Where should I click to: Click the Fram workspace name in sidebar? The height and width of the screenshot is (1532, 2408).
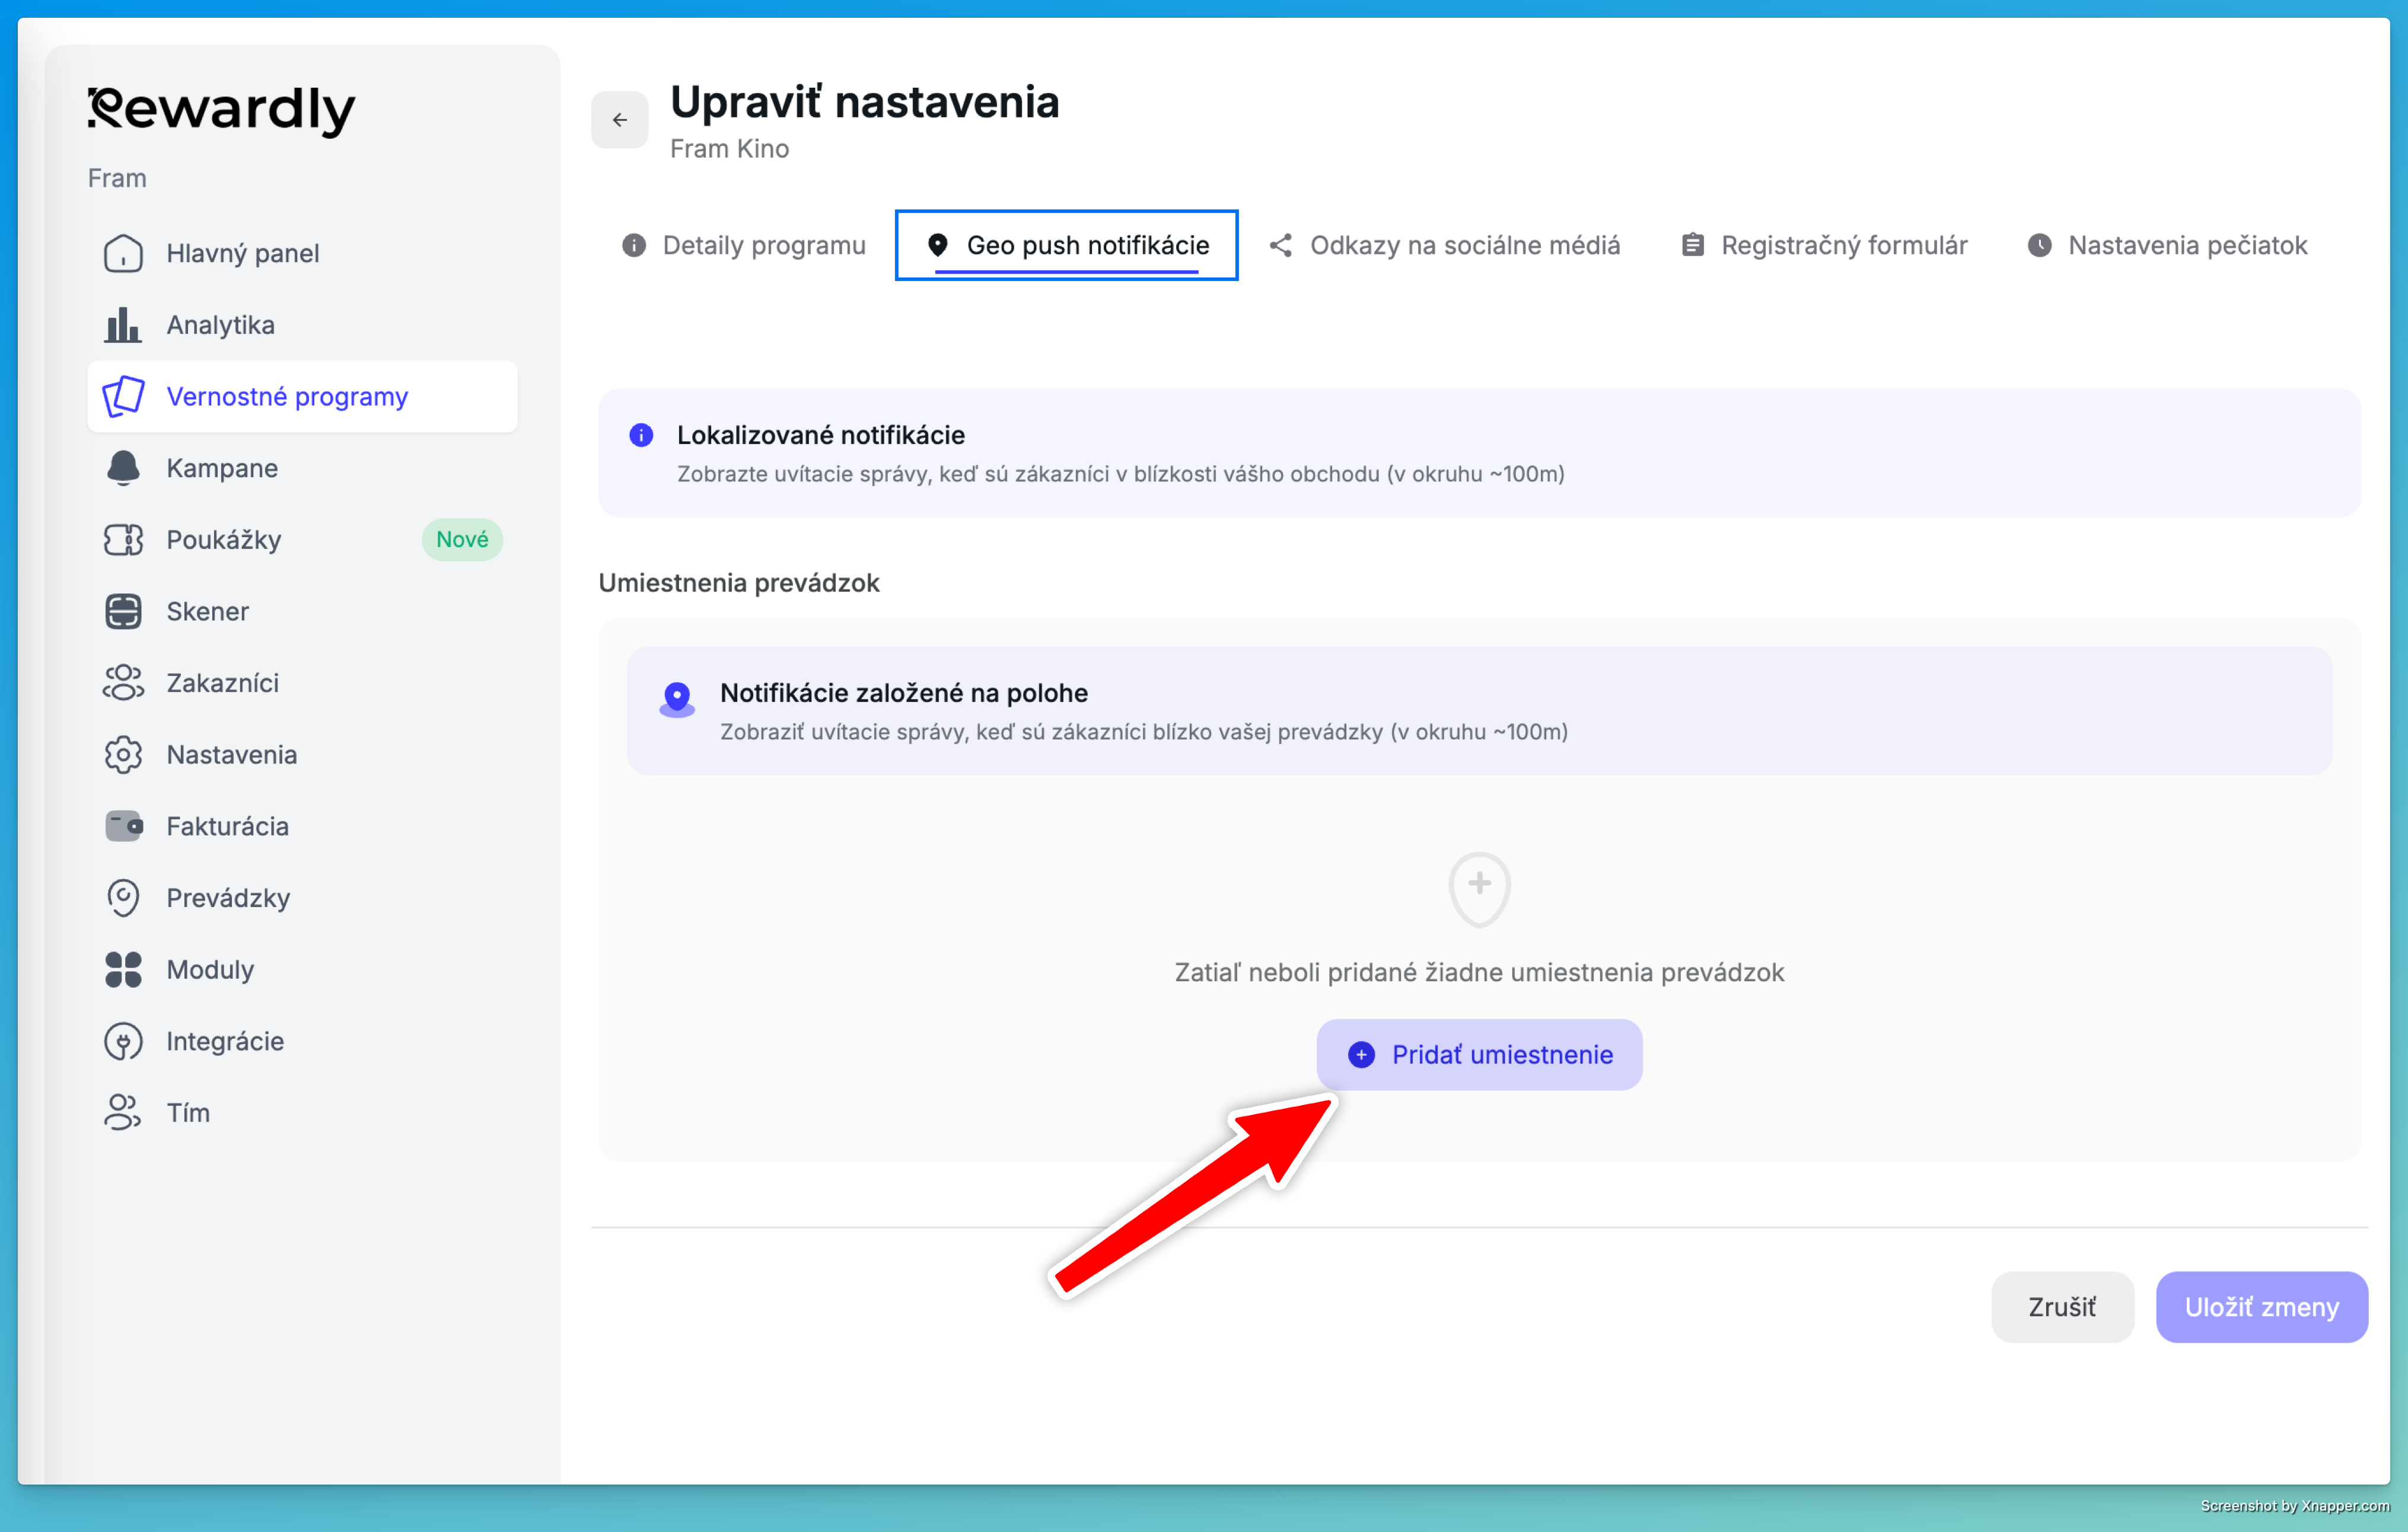(117, 179)
